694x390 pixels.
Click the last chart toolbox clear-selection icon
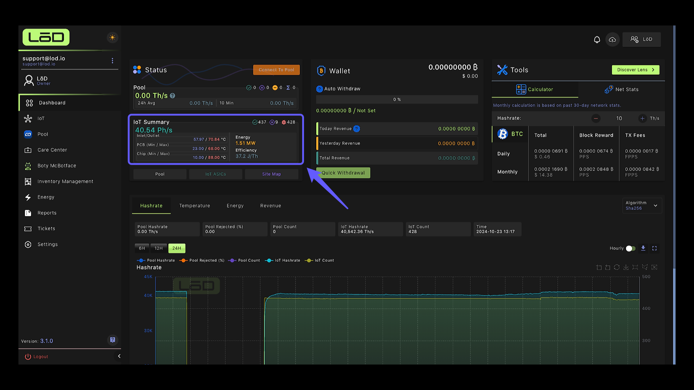coord(654,267)
